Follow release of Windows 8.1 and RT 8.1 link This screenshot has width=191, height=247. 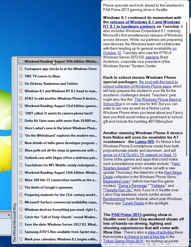click(x=142, y=24)
